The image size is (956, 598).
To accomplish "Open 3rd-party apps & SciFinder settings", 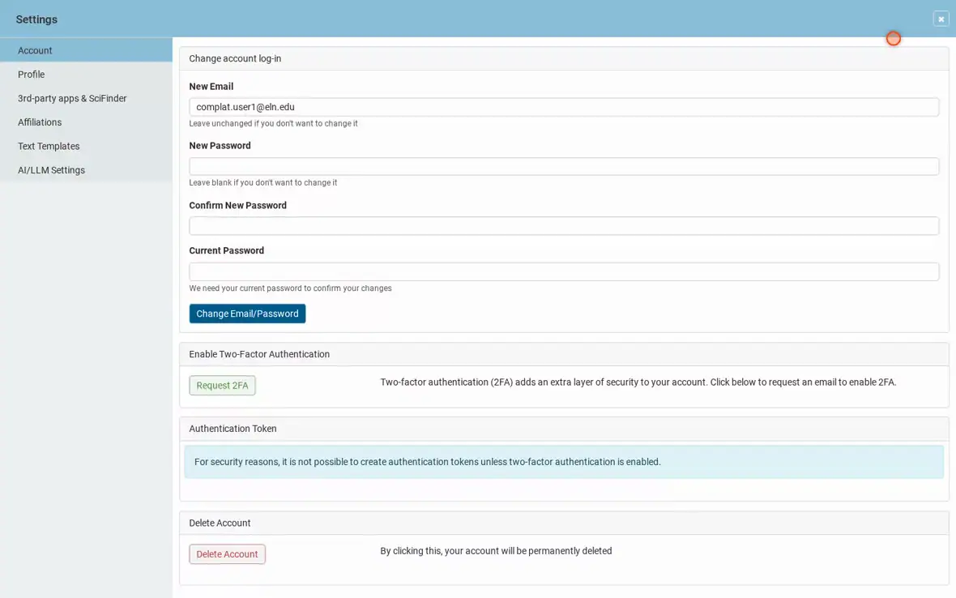I will [x=86, y=98].
